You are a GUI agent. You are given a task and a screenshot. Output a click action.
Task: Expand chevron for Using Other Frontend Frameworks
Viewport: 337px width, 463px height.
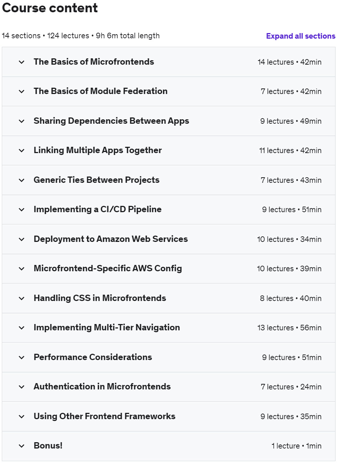coord(22,417)
